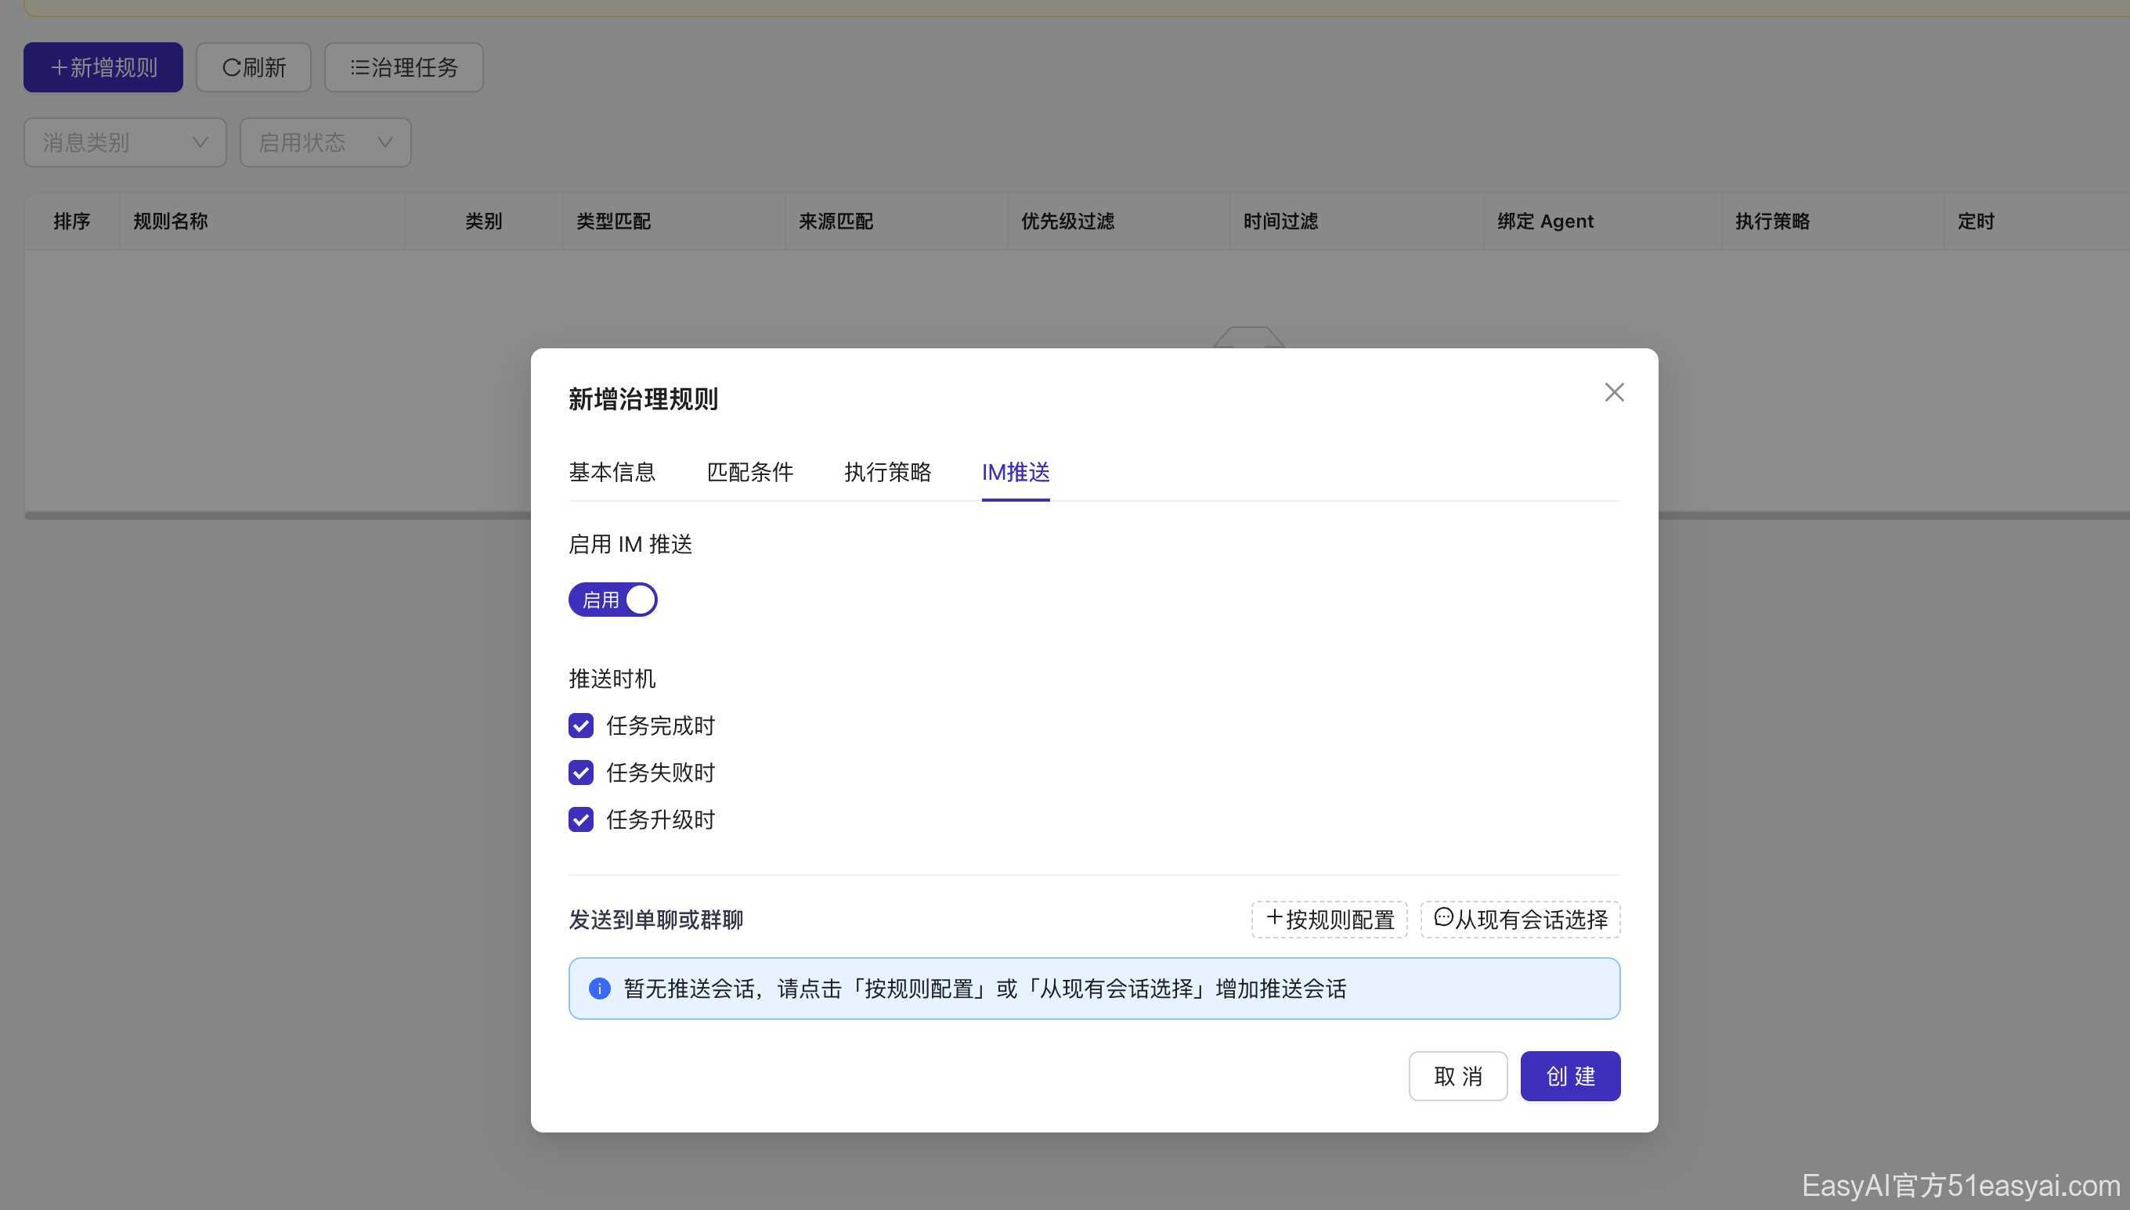The height and width of the screenshot is (1210, 2130).
Task: Toggle the 启用 IM 推送 switch
Action: tap(612, 600)
